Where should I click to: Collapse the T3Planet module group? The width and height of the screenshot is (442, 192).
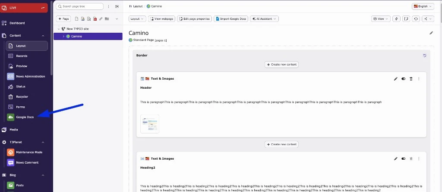[43, 142]
